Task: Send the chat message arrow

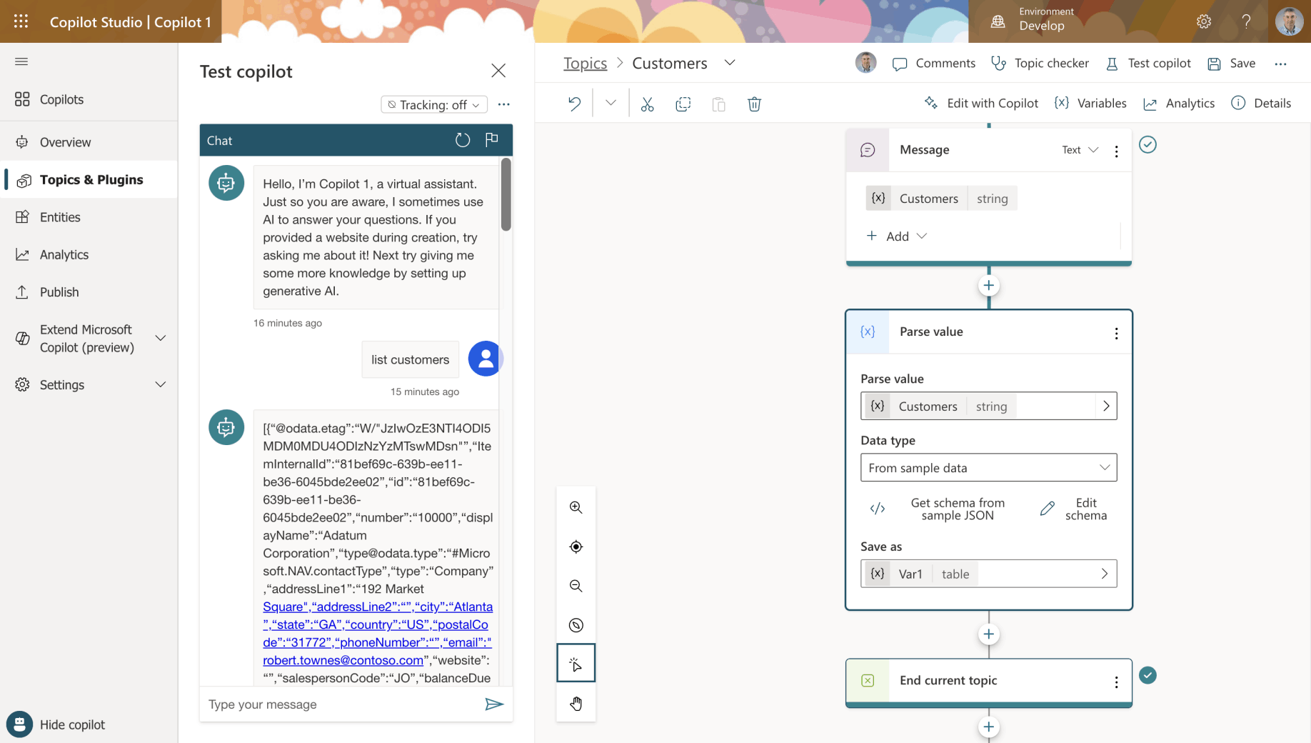Action: [x=494, y=704]
